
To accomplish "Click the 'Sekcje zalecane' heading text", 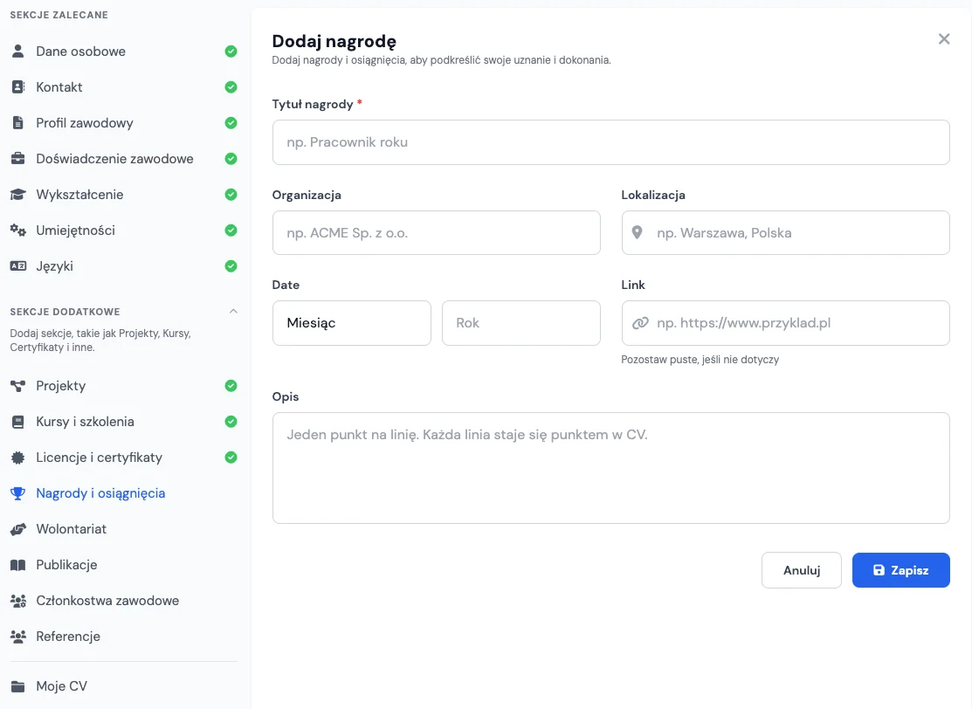I will 59,15.
